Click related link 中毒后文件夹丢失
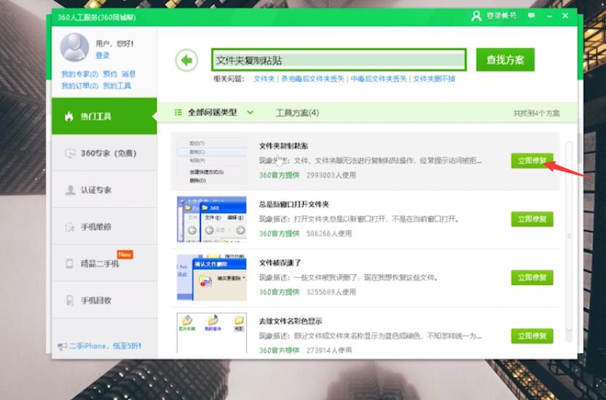 point(379,79)
